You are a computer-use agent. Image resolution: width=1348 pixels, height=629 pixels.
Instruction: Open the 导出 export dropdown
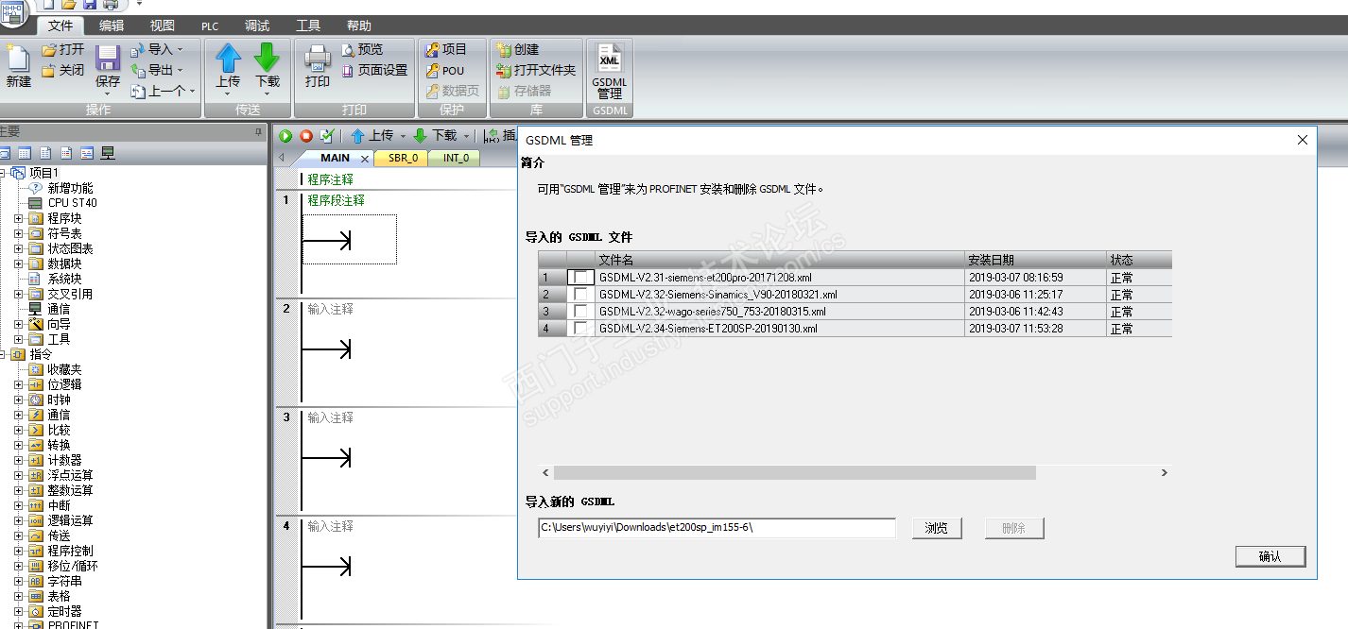(x=181, y=70)
